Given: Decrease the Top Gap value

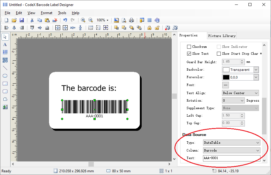Looking at the screenshot, I should tap(242, 124).
